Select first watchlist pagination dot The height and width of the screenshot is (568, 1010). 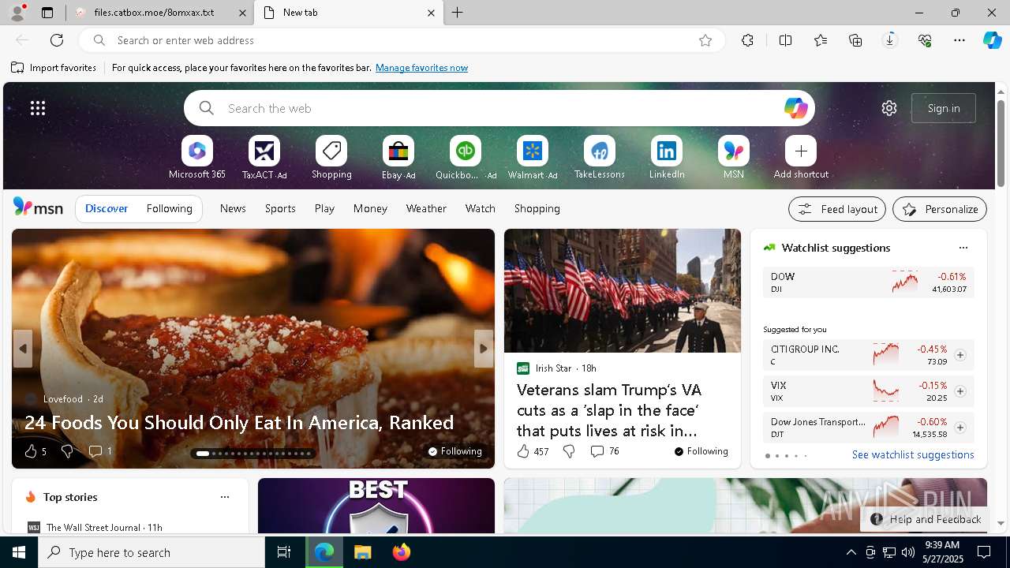(x=768, y=456)
